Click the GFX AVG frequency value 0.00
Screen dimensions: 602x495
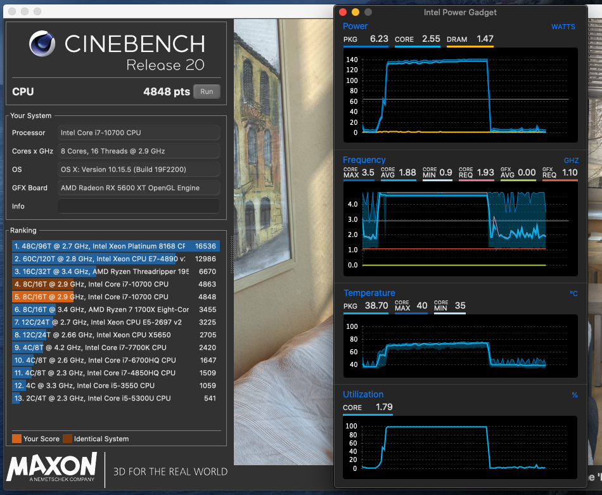click(527, 172)
